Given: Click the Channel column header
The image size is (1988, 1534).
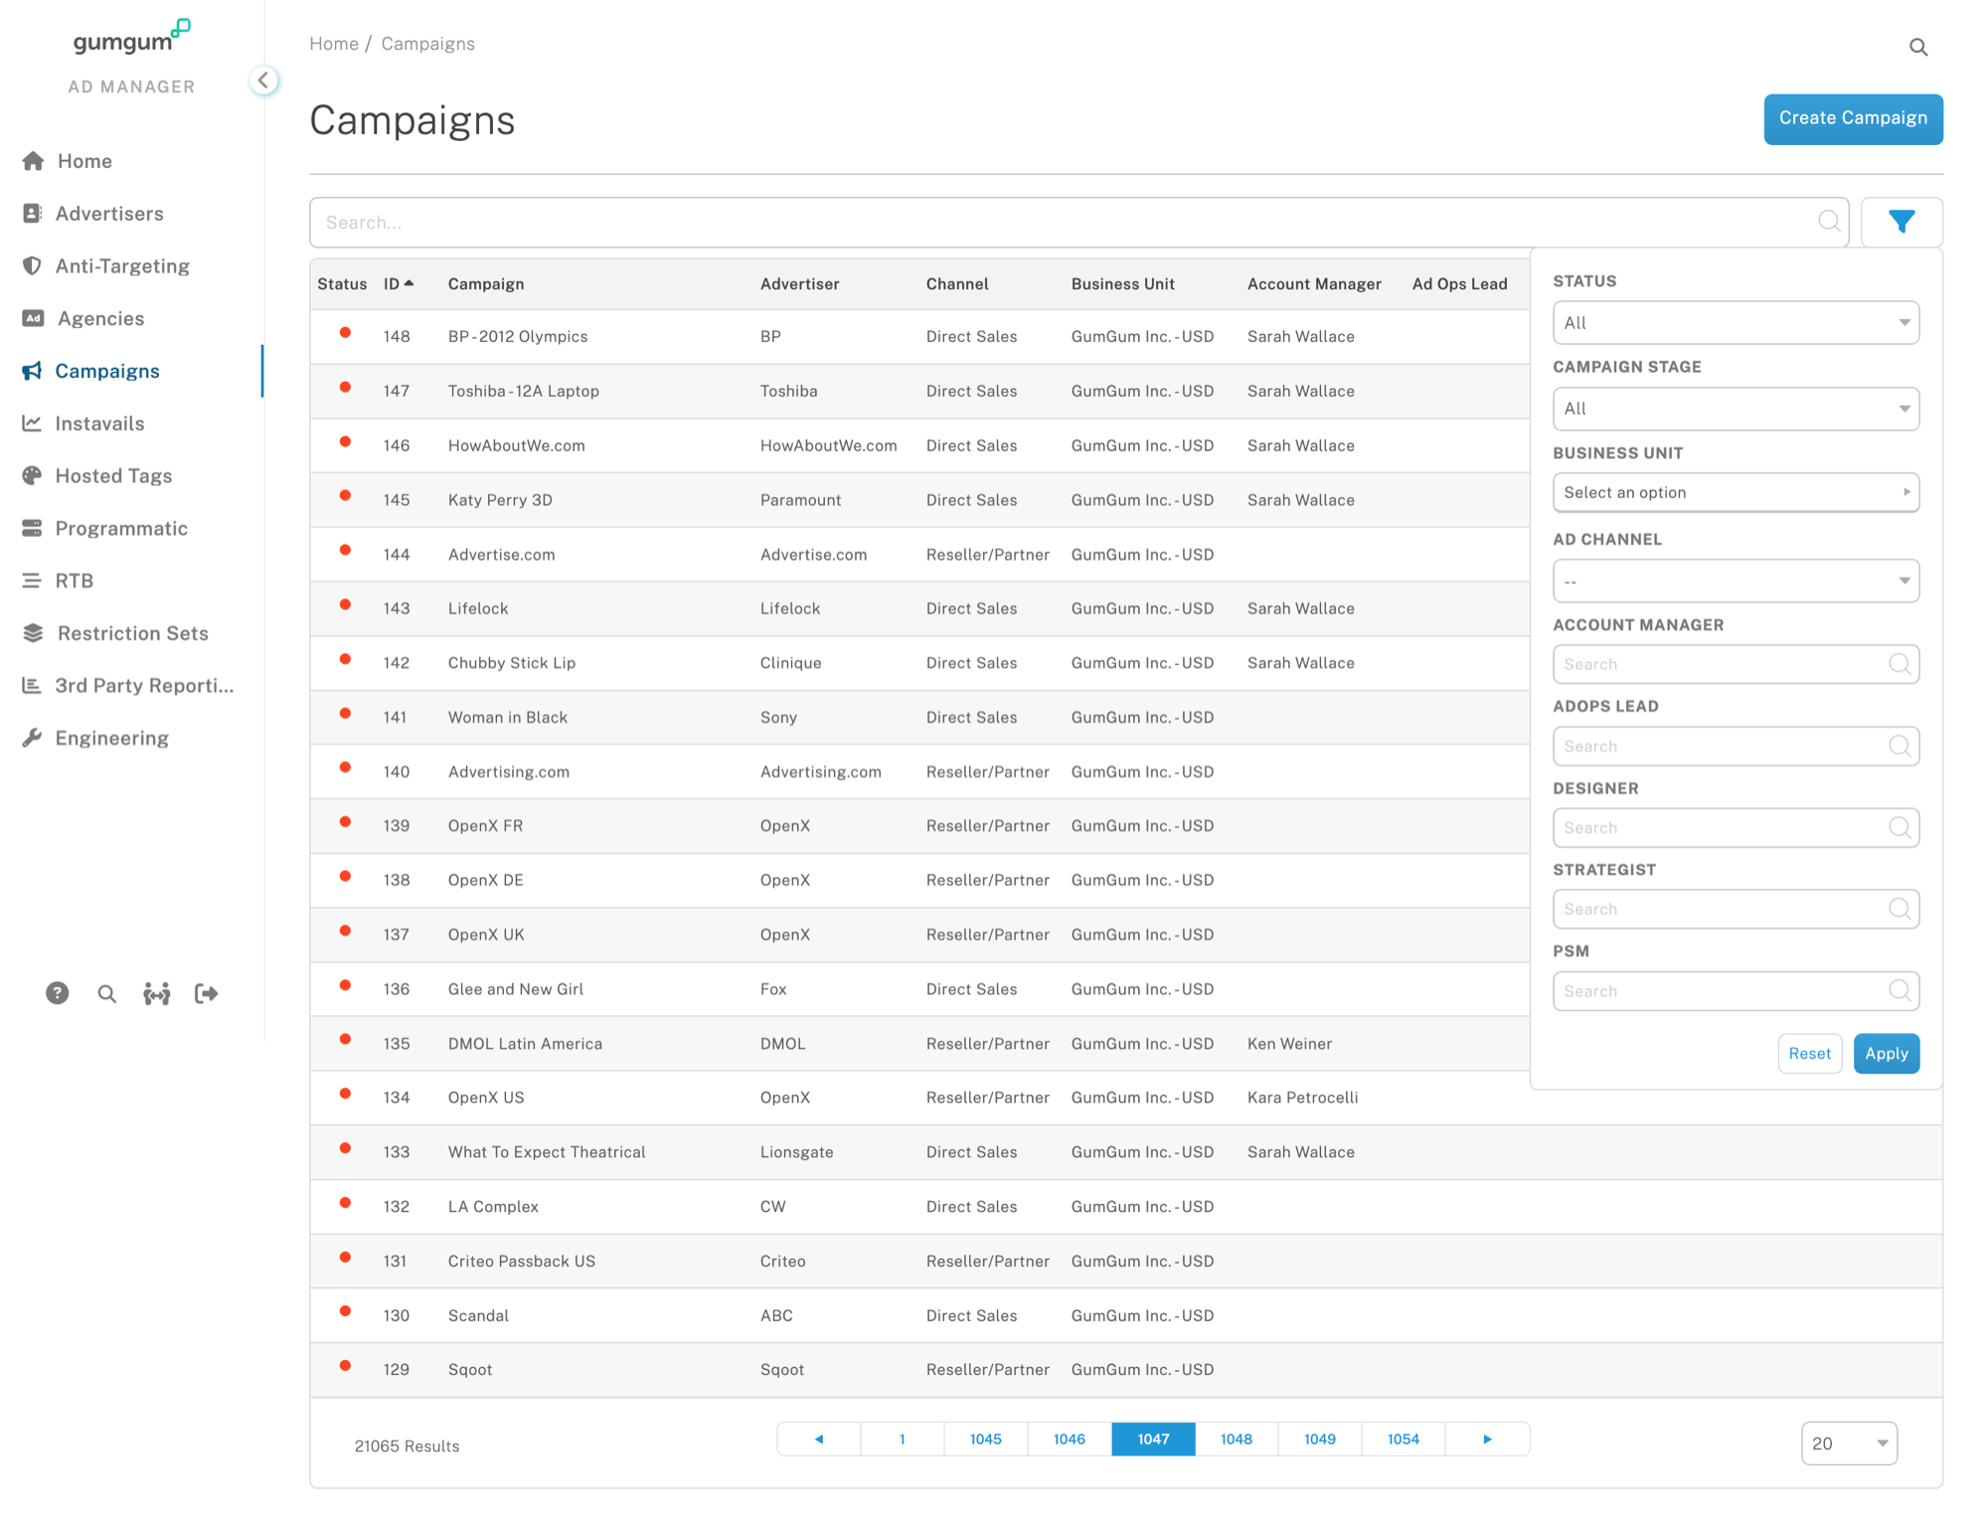Looking at the screenshot, I should (x=957, y=283).
